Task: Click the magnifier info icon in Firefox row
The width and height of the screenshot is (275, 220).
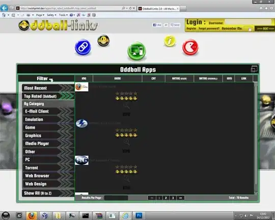Action: tap(126, 106)
